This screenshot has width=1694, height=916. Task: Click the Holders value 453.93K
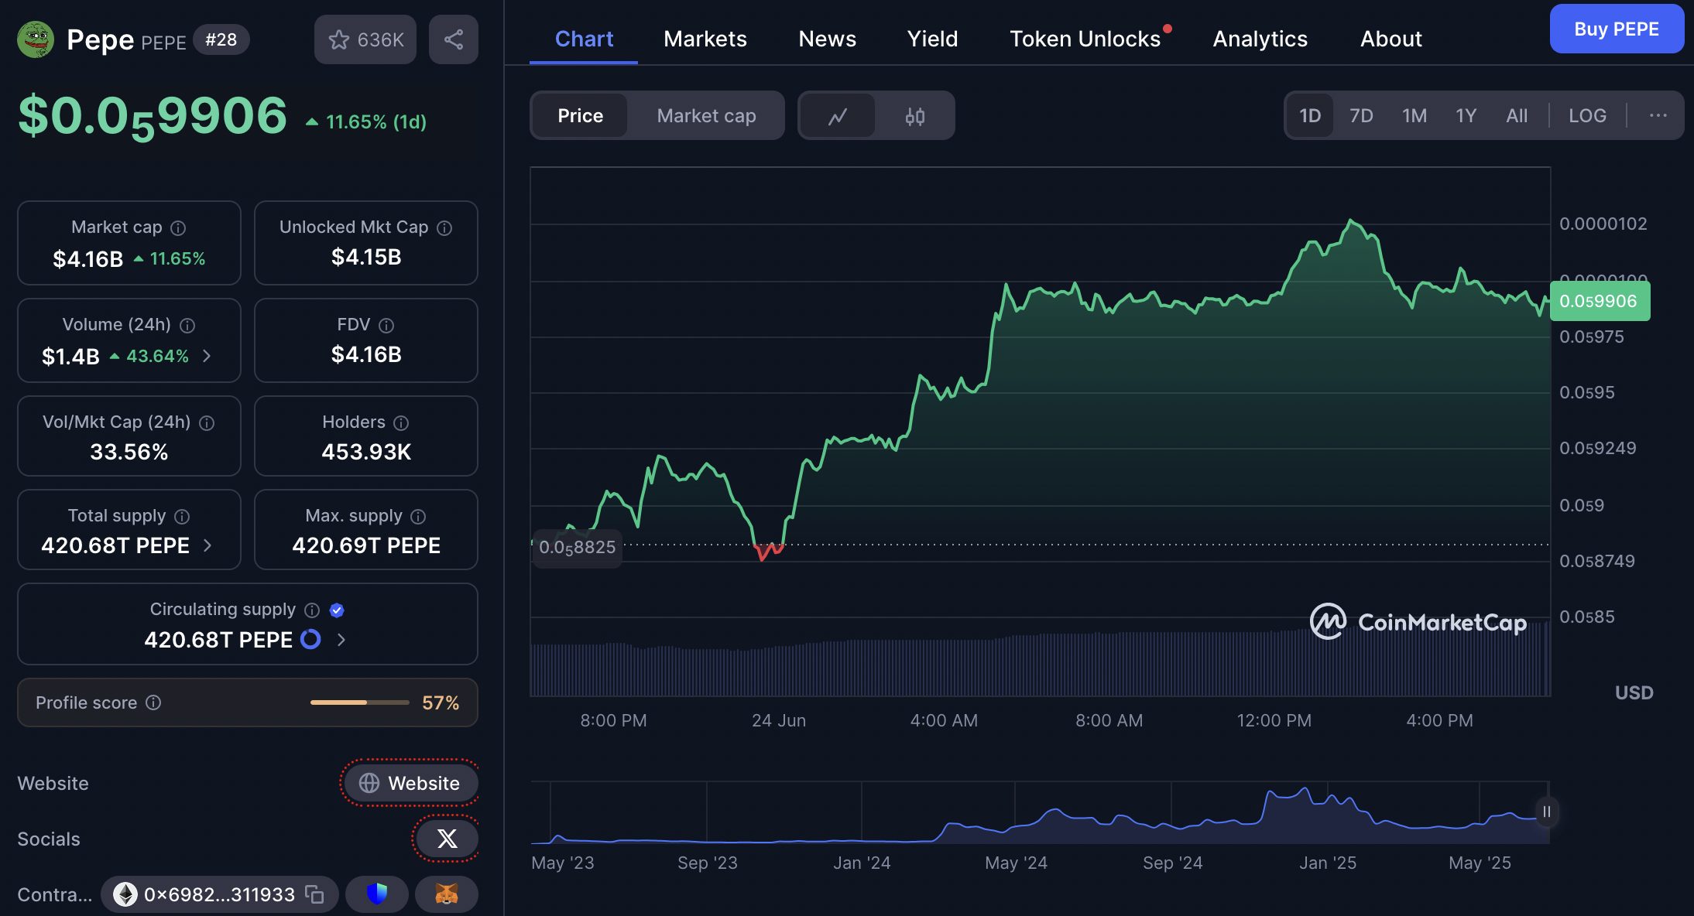(366, 452)
